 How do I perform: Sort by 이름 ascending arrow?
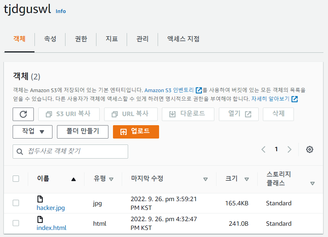click(x=74, y=179)
